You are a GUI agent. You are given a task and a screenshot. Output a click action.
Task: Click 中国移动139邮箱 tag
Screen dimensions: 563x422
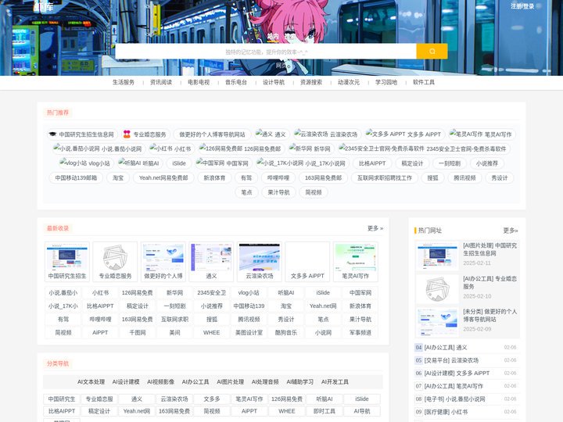point(76,177)
